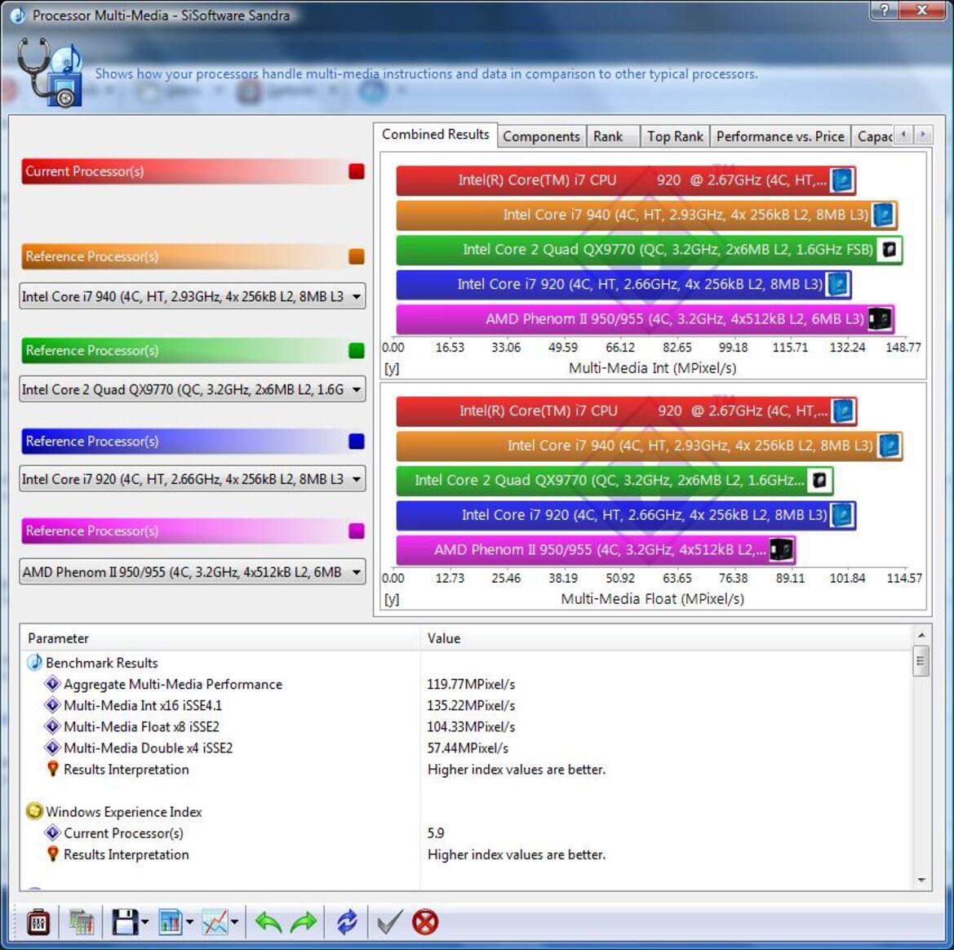
Task: Go back with the green left arrow
Action: tap(268, 922)
